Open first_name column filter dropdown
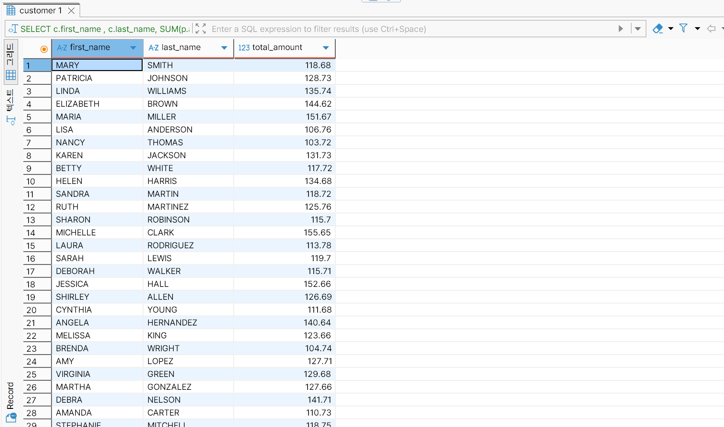 click(x=133, y=48)
